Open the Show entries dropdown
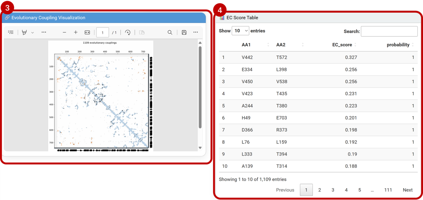Screen dimensions: 423x200 (x=240, y=31)
